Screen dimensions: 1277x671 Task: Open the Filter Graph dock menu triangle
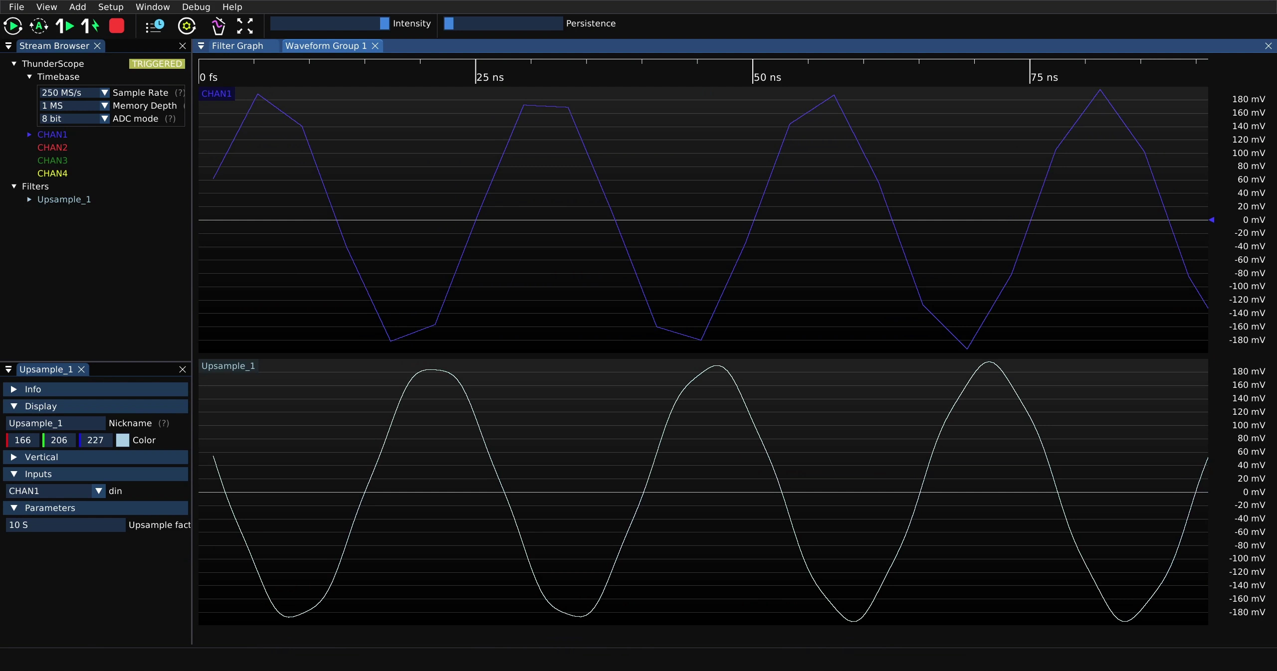coord(201,46)
